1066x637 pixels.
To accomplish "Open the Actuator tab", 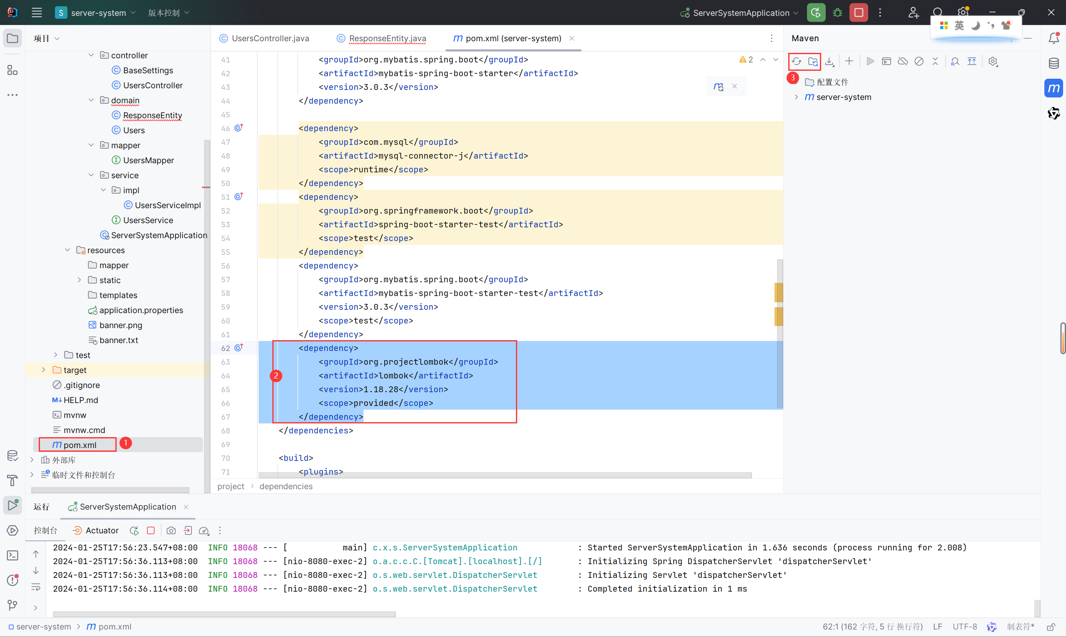I will pos(95,530).
